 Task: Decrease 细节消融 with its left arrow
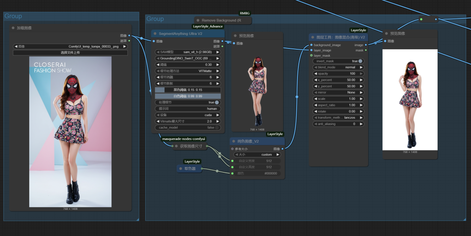pos(158,77)
